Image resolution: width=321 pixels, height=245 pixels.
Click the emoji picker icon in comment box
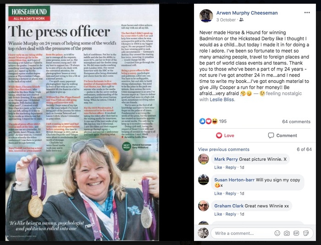pyautogui.click(x=277, y=233)
